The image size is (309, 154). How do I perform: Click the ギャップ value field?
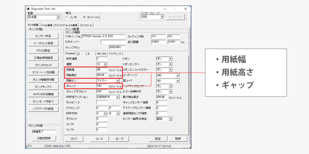(102, 86)
